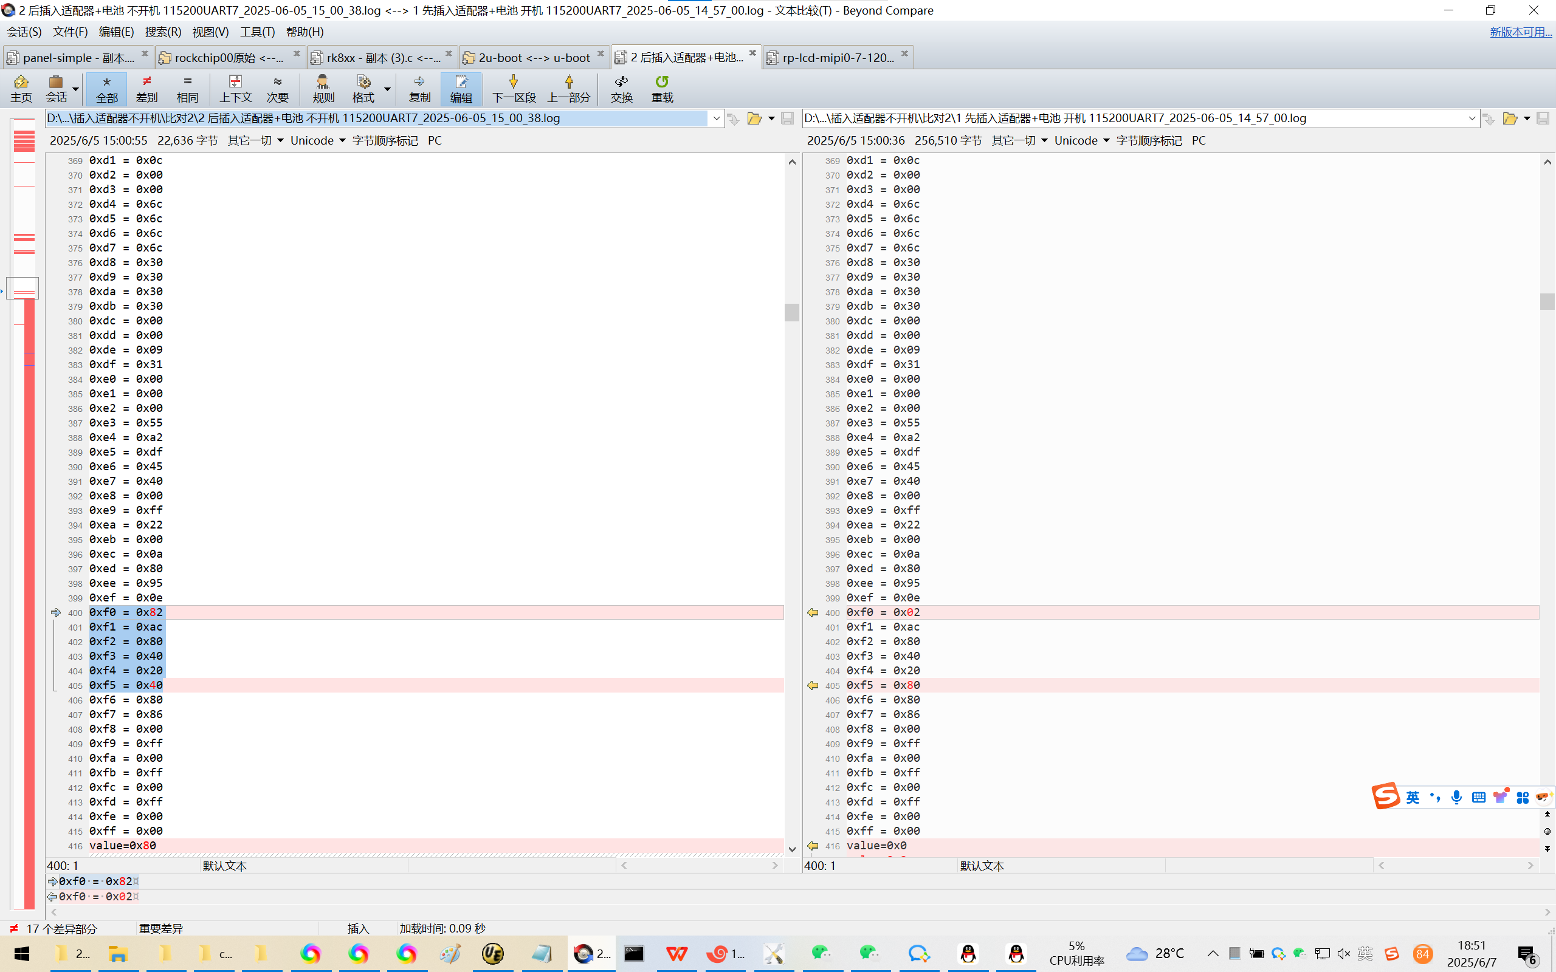The height and width of the screenshot is (972, 1556).
Task: Click left pane open file folder icon
Action: point(754,118)
